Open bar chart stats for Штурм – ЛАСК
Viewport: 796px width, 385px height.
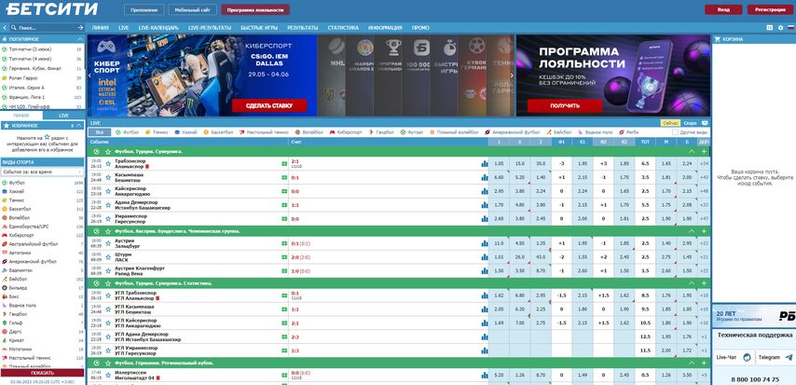(485, 257)
